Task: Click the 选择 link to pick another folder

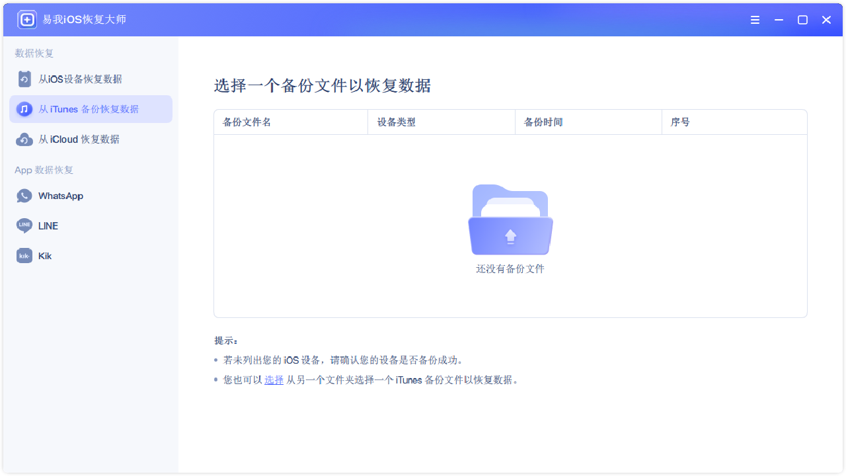Action: pyautogui.click(x=274, y=380)
